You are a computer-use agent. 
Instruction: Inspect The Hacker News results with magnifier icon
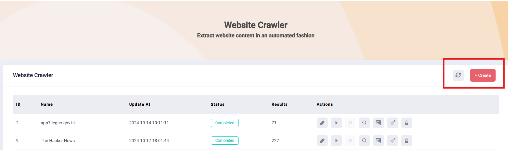tap(364, 141)
